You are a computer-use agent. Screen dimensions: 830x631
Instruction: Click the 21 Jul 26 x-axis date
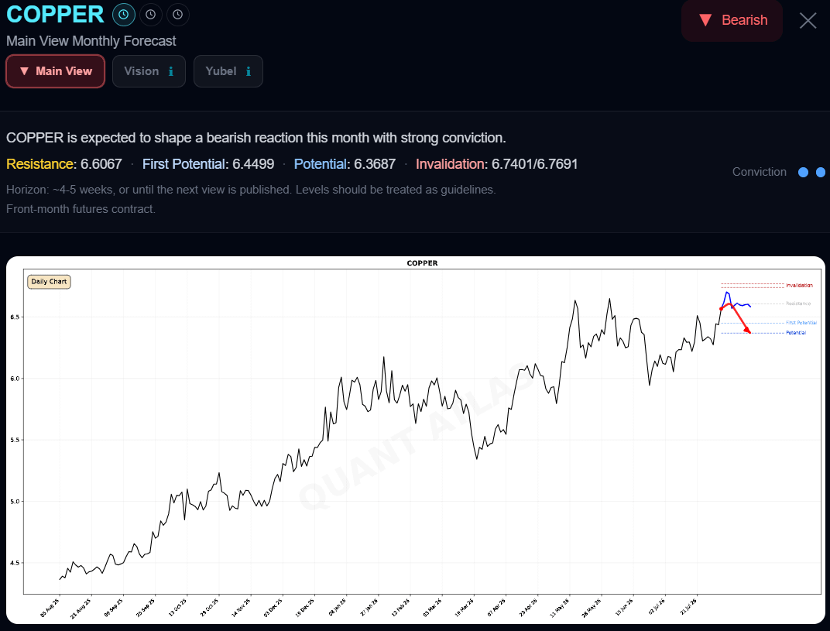click(x=688, y=607)
